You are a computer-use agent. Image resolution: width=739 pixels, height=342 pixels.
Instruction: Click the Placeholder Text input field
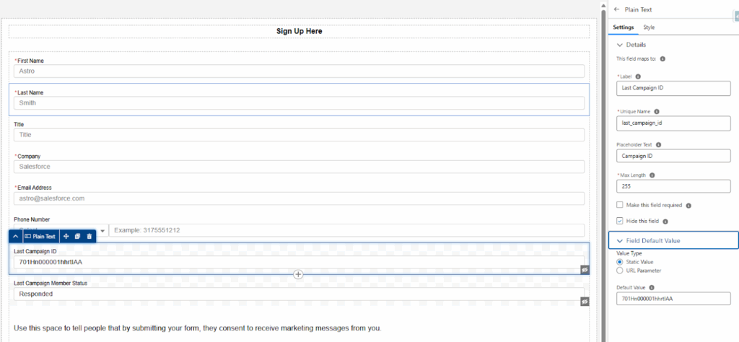[673, 155]
